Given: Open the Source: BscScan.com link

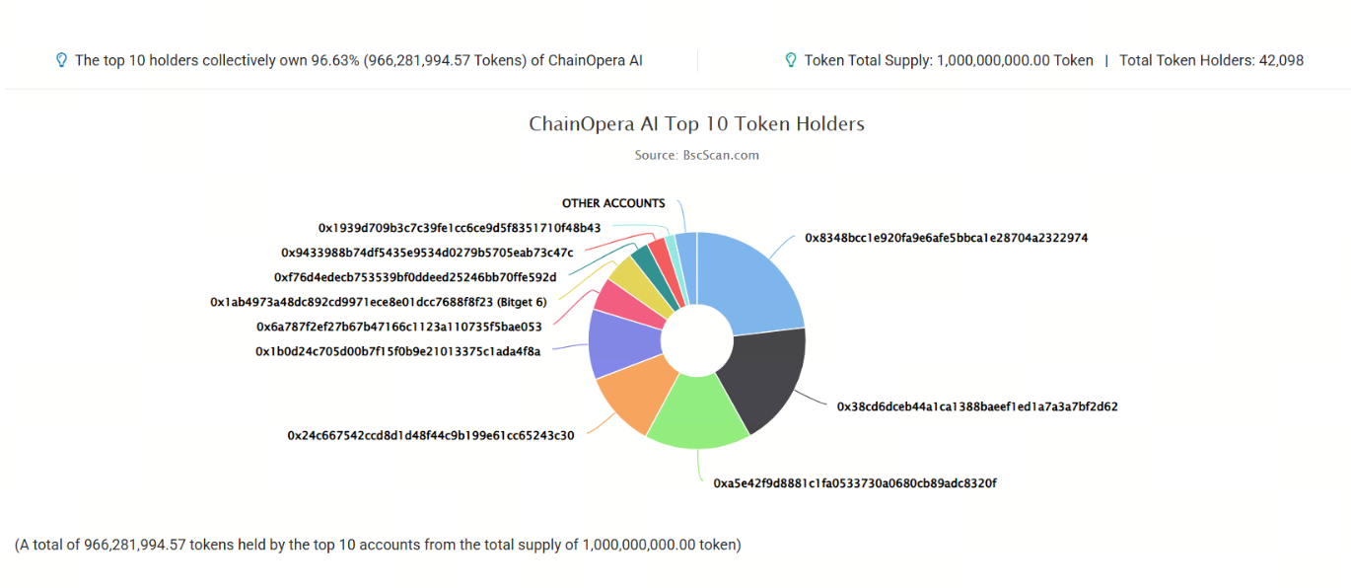Looking at the screenshot, I should (x=697, y=155).
